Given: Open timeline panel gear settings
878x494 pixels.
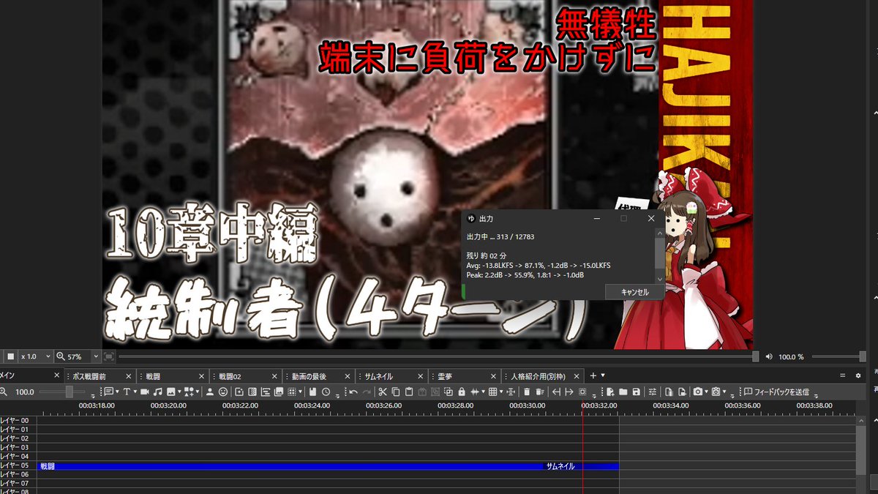Looking at the screenshot, I should (858, 375).
